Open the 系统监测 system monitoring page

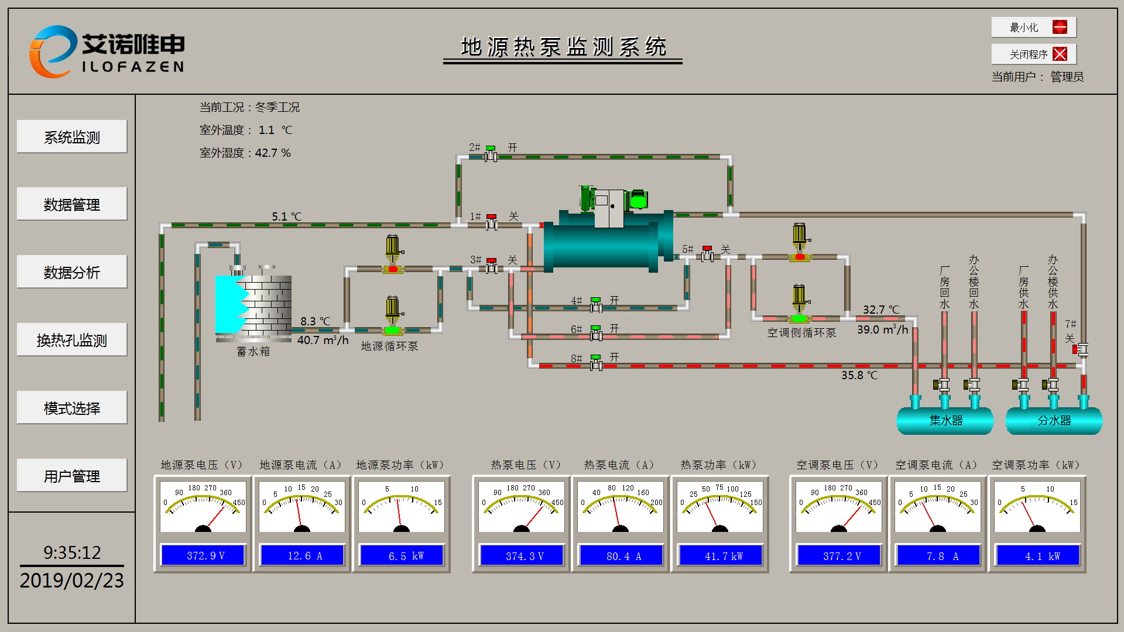72,137
